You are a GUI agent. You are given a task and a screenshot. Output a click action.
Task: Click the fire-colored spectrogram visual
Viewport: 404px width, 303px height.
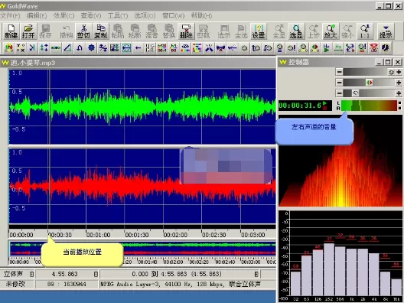click(x=340, y=161)
